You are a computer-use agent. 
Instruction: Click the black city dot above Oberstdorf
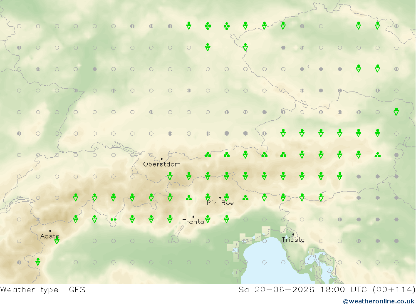(x=162, y=159)
